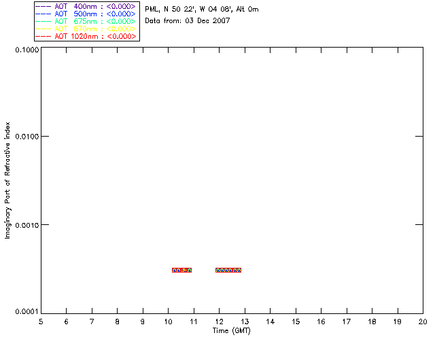Select the data cluster between 12 and 13 GMT
Image resolution: width=435 pixels, height=348 pixels.
point(228,270)
